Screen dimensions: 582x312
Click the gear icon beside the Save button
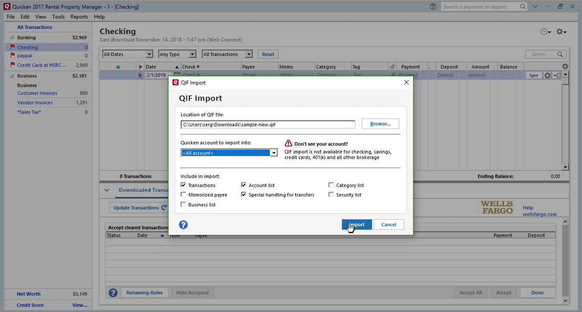(547, 75)
